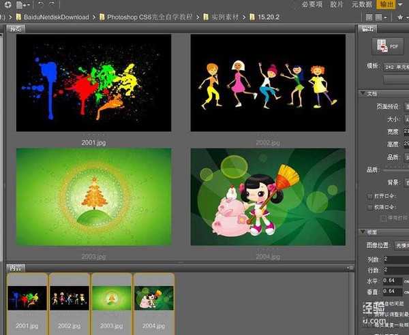409x335 pixels.
Task: Click the PDF output icon button
Action: point(388,46)
